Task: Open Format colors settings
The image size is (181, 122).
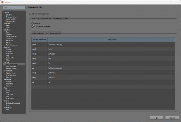Action: 11,69
